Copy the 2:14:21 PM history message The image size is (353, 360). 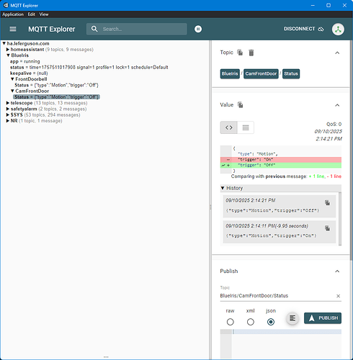(327, 203)
